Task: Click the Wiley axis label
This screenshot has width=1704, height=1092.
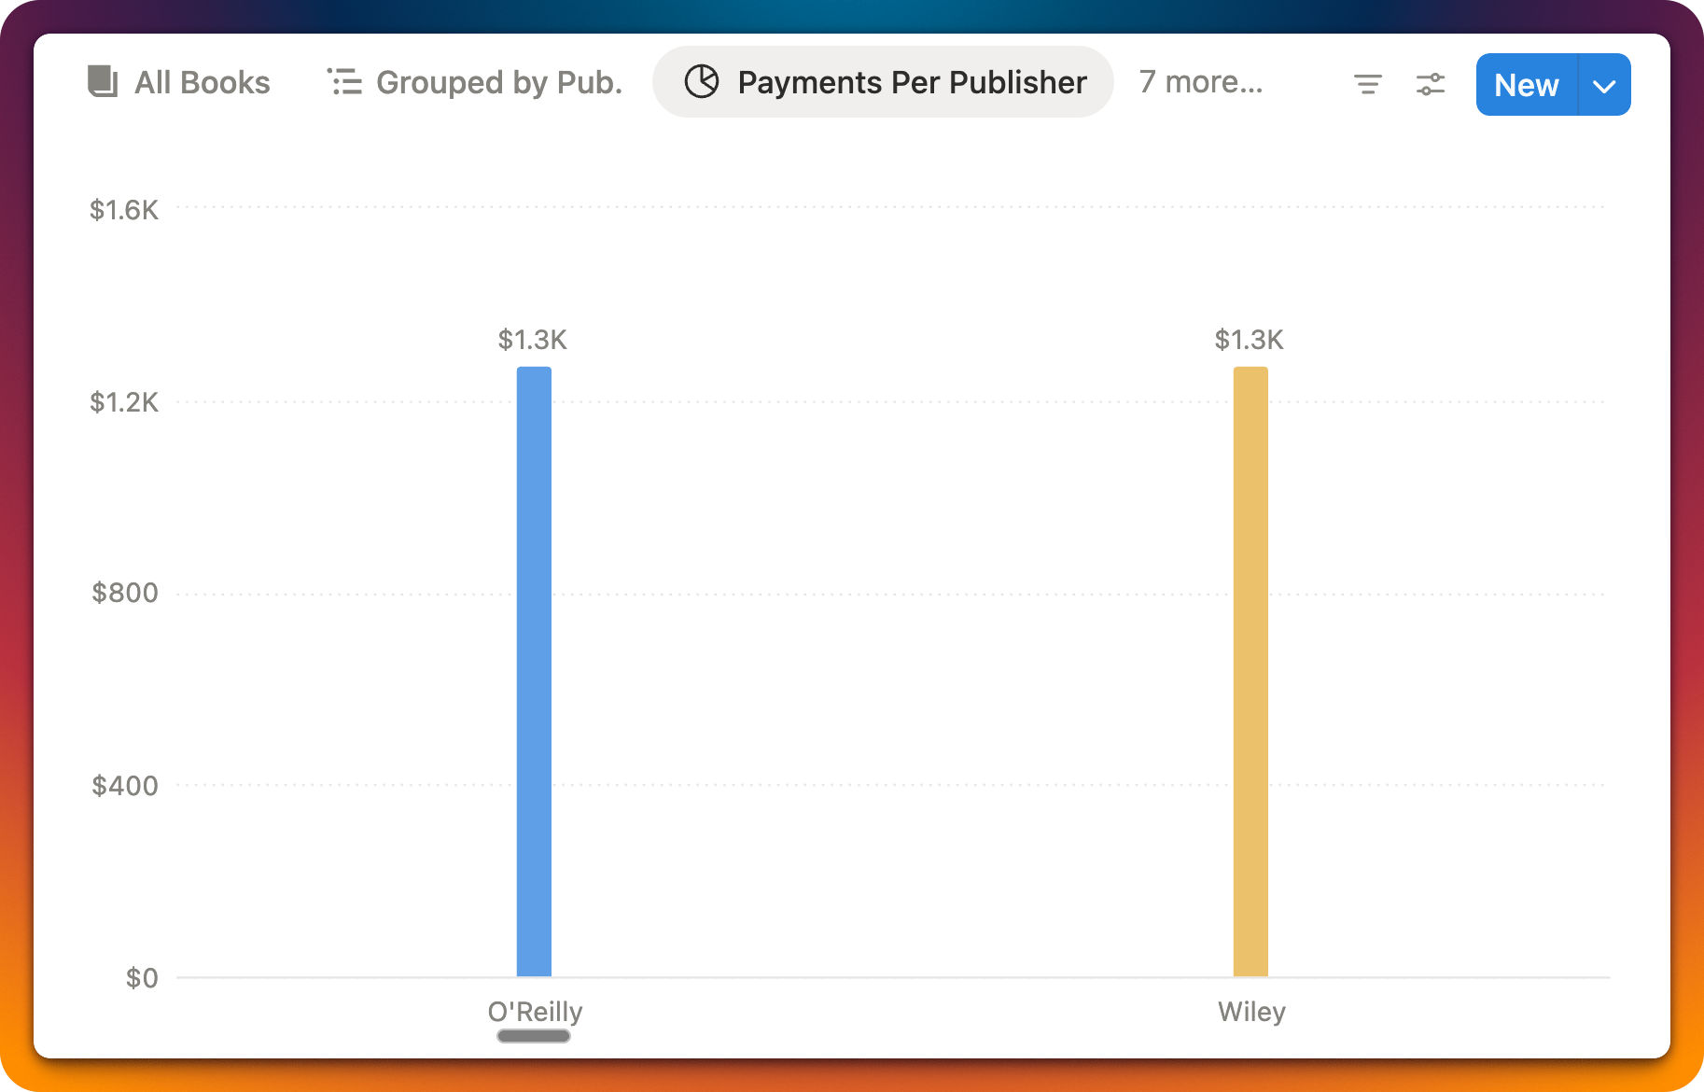Action: (x=1251, y=1012)
